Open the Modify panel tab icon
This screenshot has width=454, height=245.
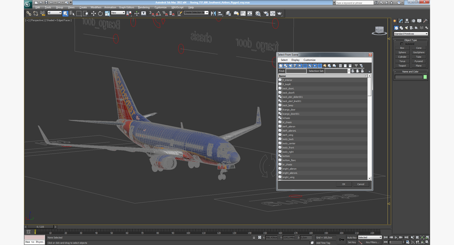coord(401,21)
